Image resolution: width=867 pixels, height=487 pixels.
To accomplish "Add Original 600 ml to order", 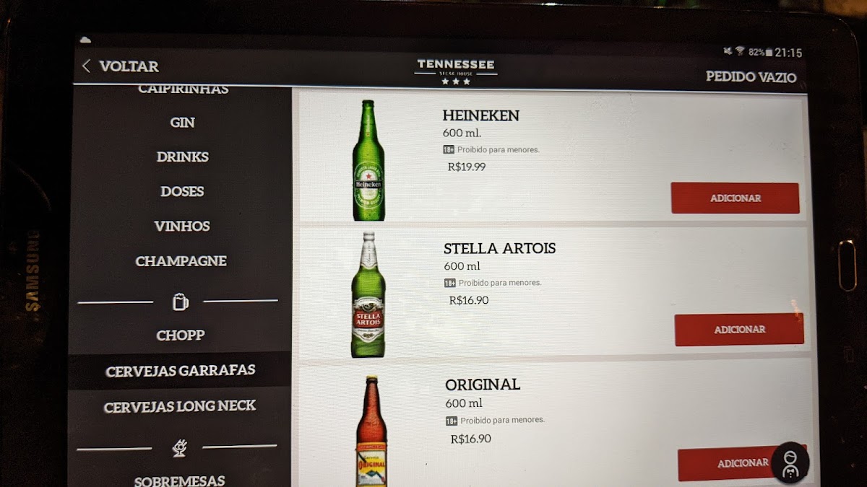I will coord(742,463).
